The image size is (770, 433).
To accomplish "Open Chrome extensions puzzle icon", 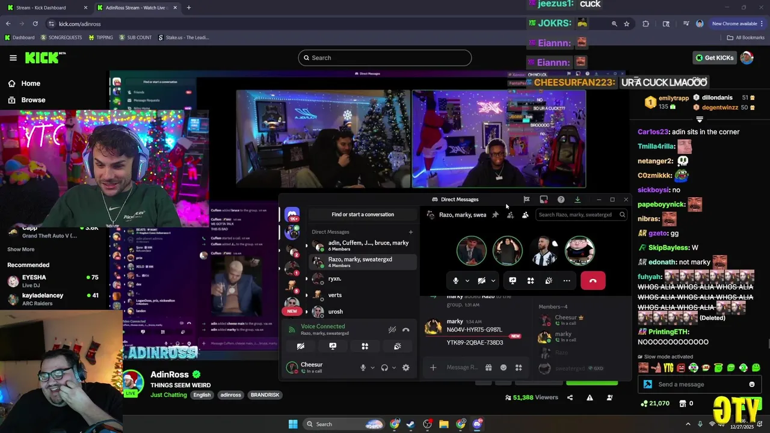I will [x=645, y=23].
